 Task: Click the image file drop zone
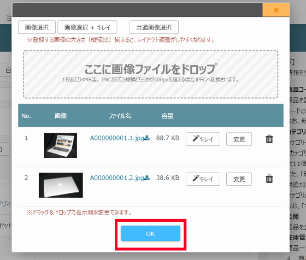point(151,74)
